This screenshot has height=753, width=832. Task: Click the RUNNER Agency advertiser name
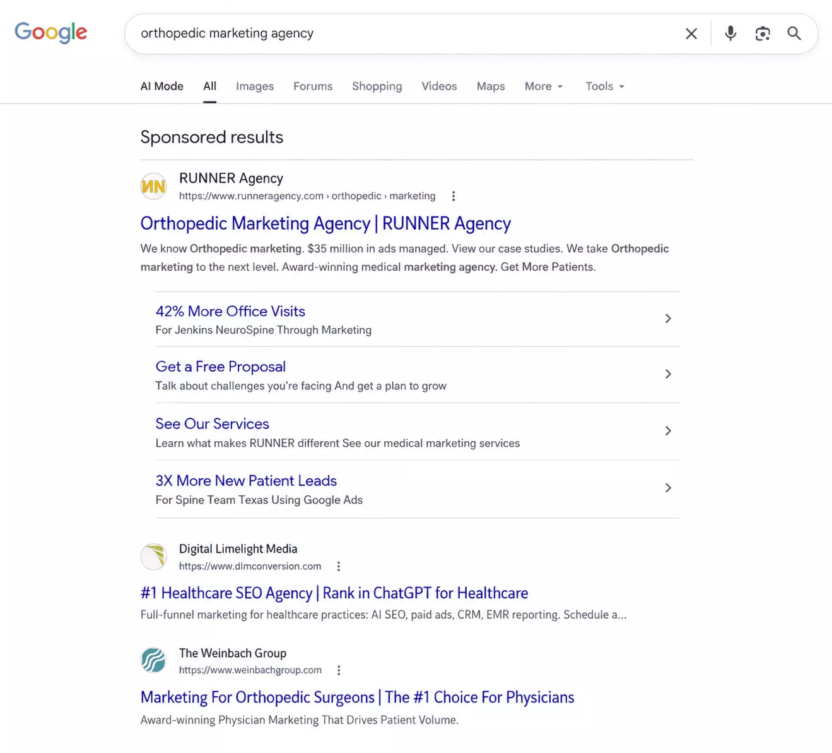pyautogui.click(x=231, y=179)
